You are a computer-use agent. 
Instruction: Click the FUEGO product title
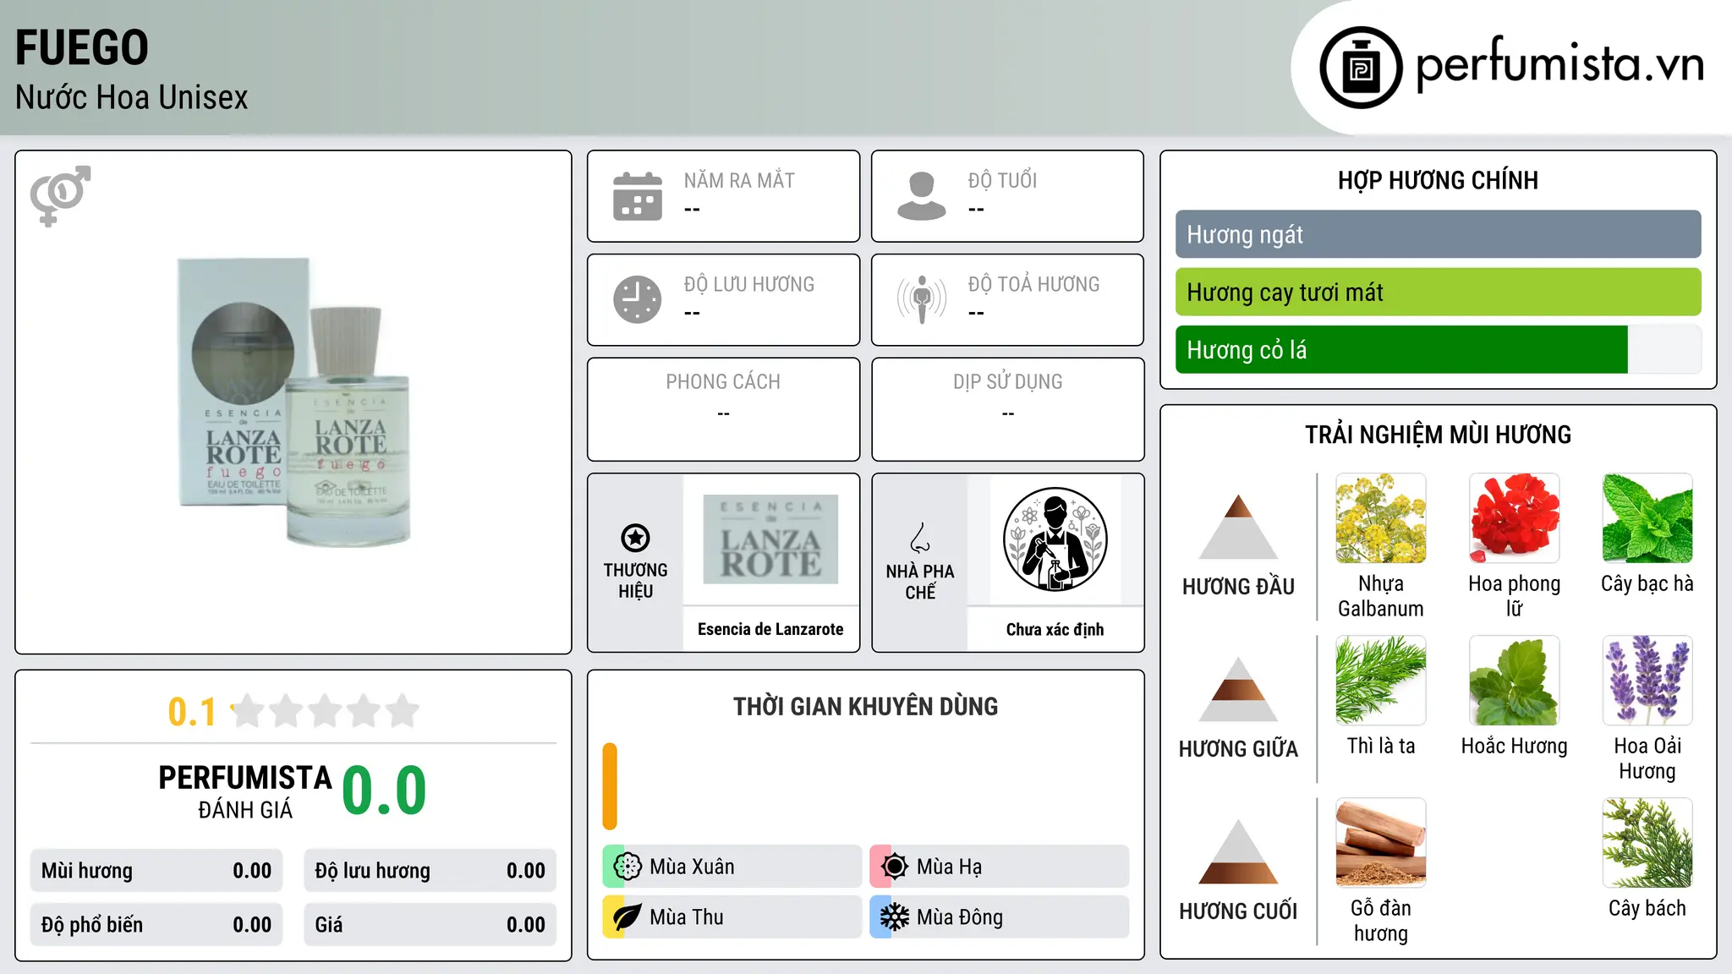tap(82, 47)
